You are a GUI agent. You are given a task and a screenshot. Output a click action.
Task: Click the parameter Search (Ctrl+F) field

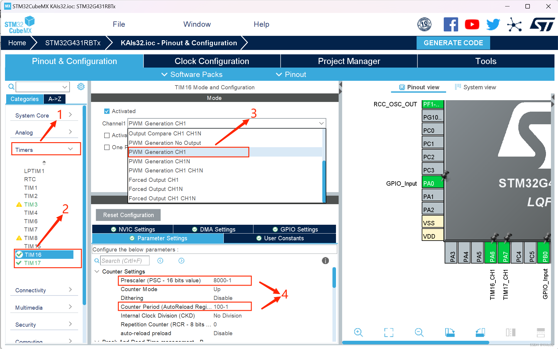[125, 261]
